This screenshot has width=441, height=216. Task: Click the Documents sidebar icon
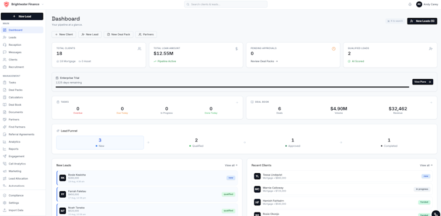click(x=5, y=112)
